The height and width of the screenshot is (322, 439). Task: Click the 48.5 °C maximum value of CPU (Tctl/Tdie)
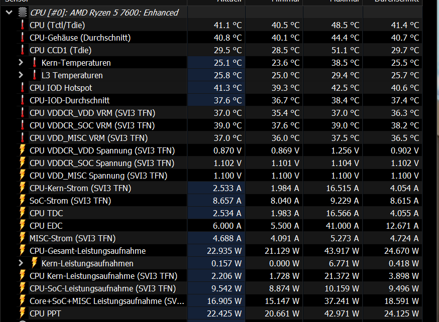[x=345, y=25]
